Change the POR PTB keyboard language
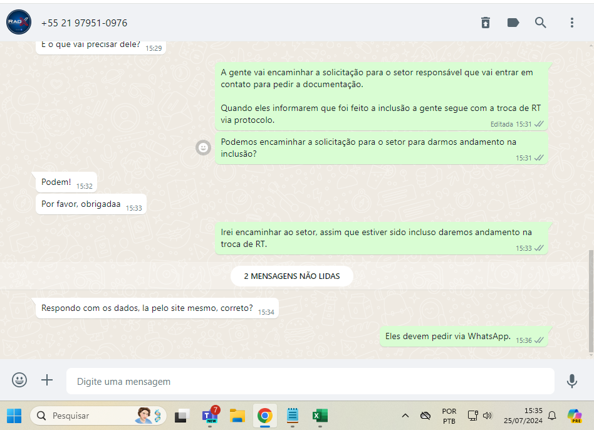The width and height of the screenshot is (594, 430). [449, 416]
